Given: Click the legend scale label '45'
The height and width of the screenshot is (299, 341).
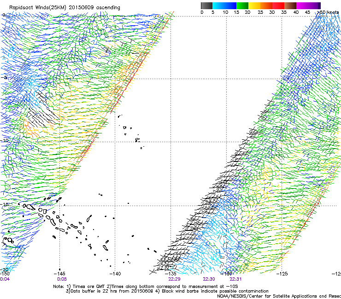Looking at the screenshot, I should (x=307, y=12).
